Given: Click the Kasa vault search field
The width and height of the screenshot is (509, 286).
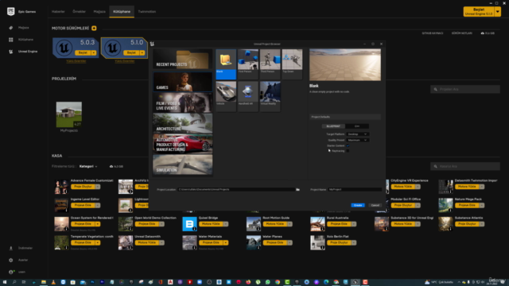Looking at the screenshot, I should (465, 166).
